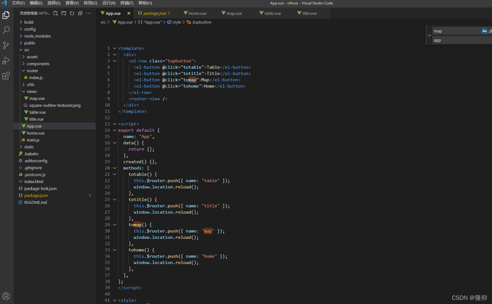Toggle the replace field via find widget chevron
This screenshot has width=492, height=304.
429,35
